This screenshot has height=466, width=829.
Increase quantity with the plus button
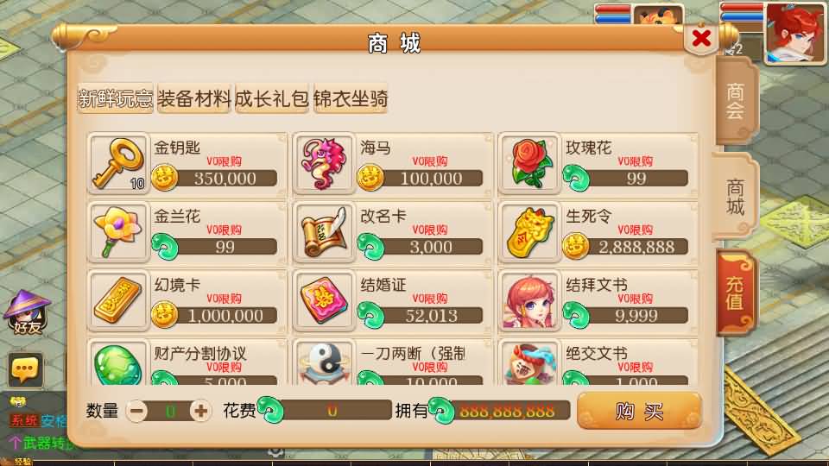200,411
